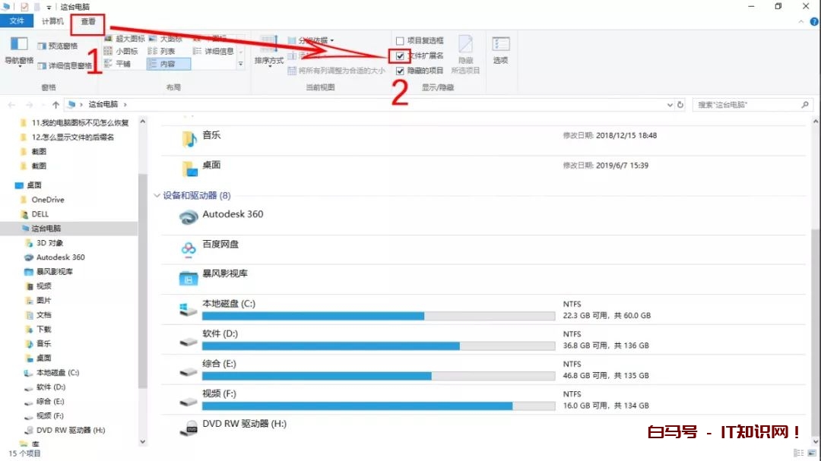Click the 预览窗格 button
Image resolution: width=821 pixels, height=461 pixels.
(x=58, y=46)
